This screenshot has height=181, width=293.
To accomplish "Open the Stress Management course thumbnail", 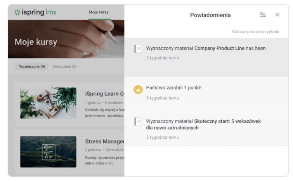I will pos(48,152).
